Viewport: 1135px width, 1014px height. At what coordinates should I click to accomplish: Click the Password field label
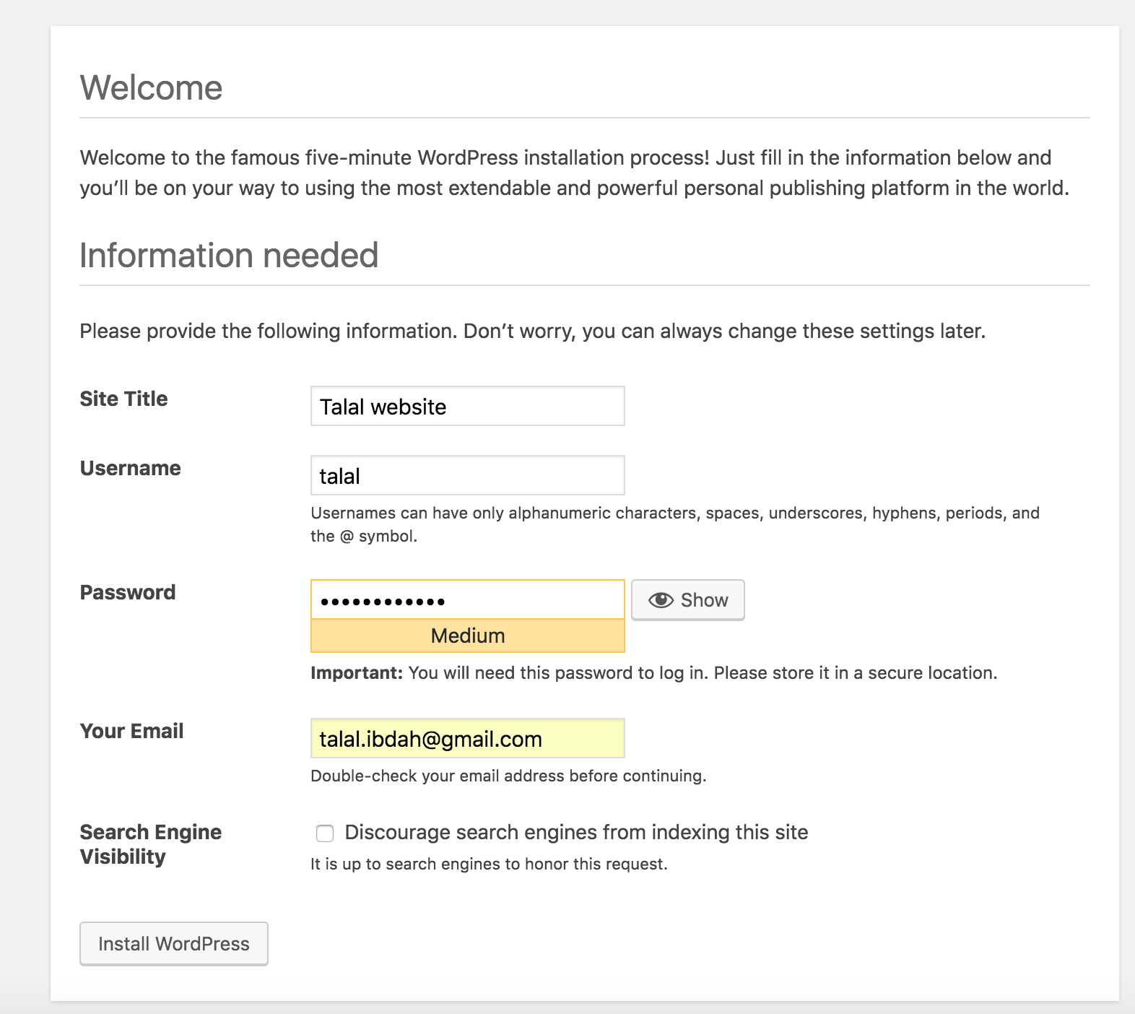coord(128,592)
